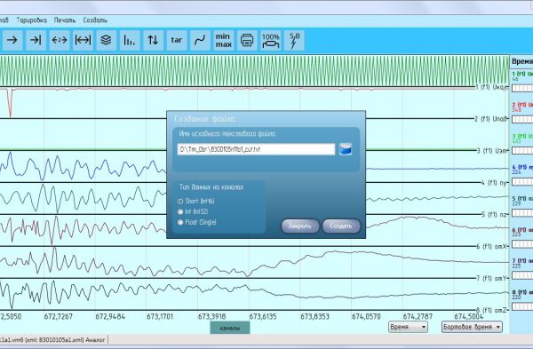Click the channel 4 ny level bar

(522, 182)
